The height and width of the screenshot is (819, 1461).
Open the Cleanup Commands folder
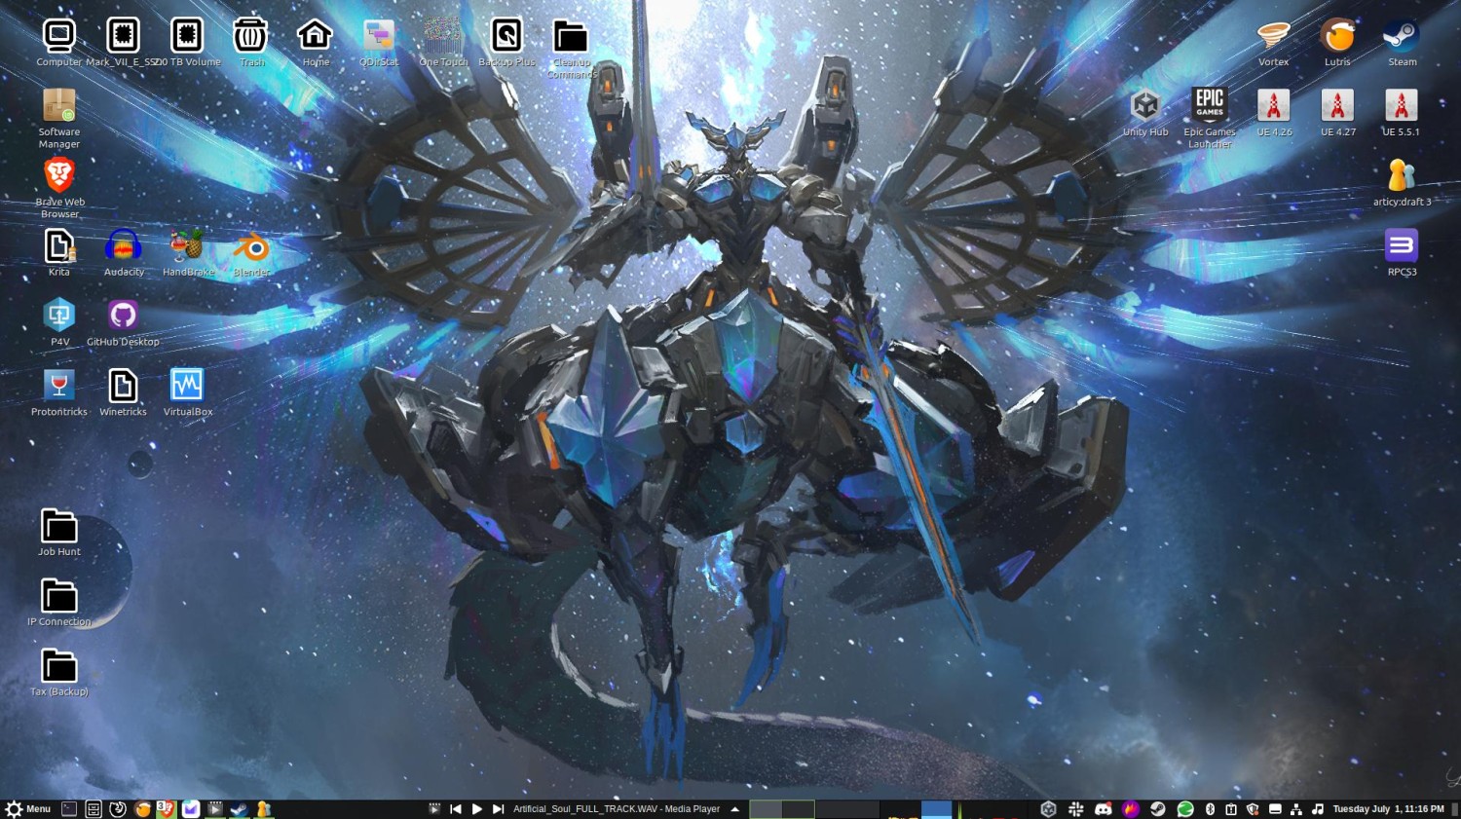pyautogui.click(x=571, y=48)
